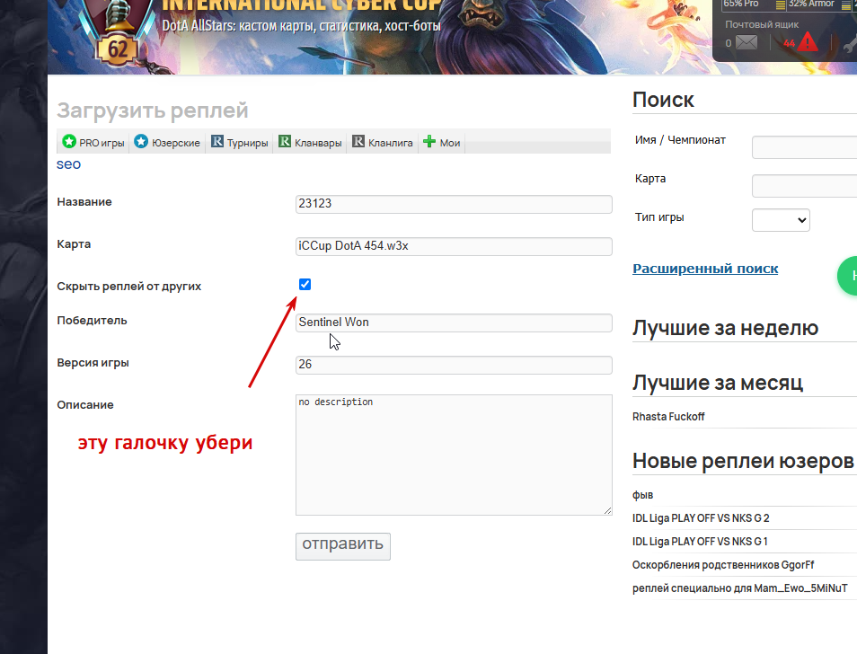Click the blue star Юзерские icon
This screenshot has width=857, height=654.
coord(141,142)
